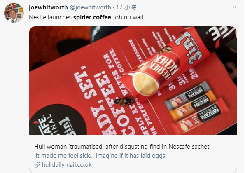The height and width of the screenshot is (173, 245).
Task: Click the 'Nestle launches' tweet text
Action: 50,17
